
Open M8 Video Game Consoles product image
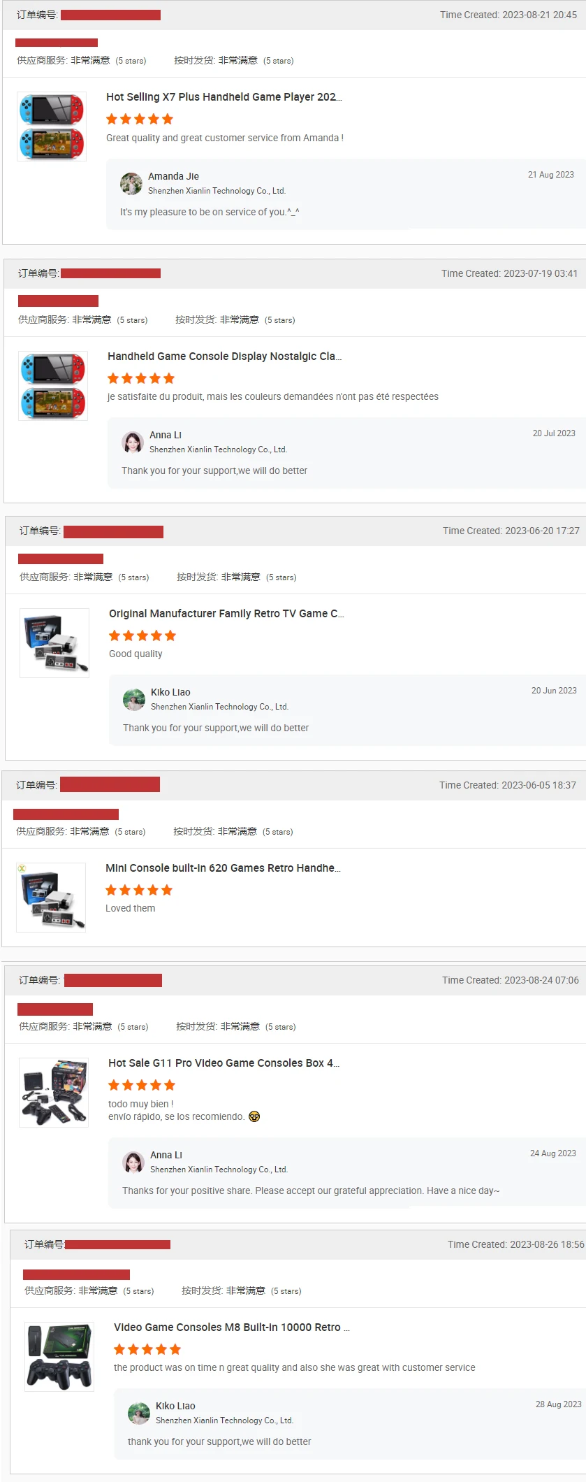[59, 1357]
